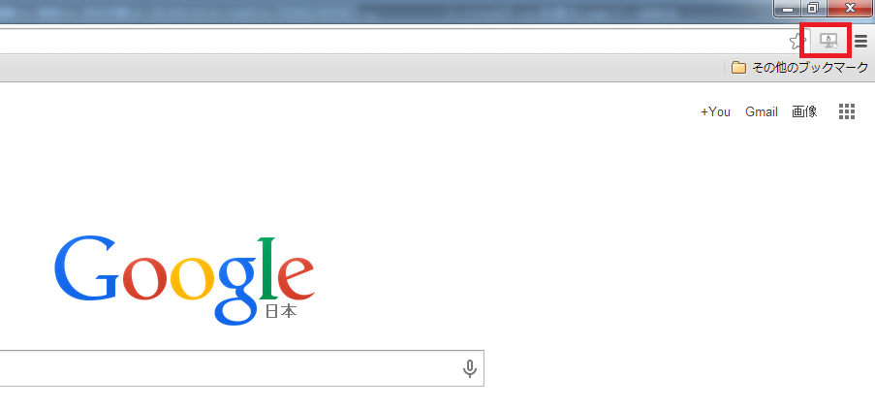Open the Chrome hamburger menu

pos(861,42)
